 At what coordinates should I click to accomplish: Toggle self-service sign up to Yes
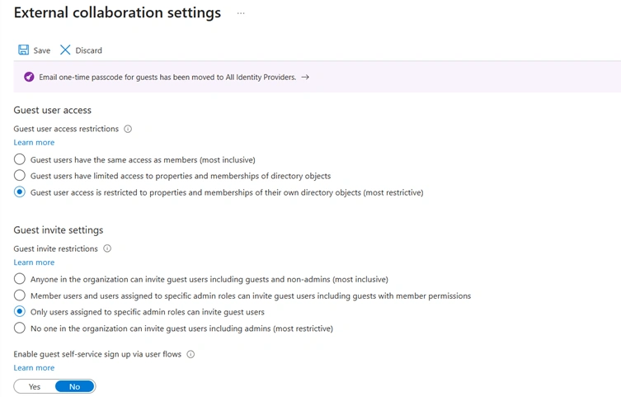pyautogui.click(x=35, y=387)
